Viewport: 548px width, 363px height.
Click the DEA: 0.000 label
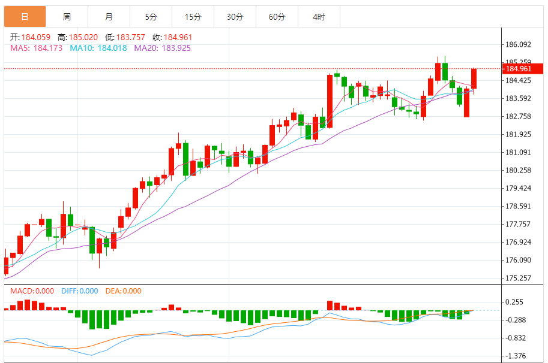click(123, 291)
